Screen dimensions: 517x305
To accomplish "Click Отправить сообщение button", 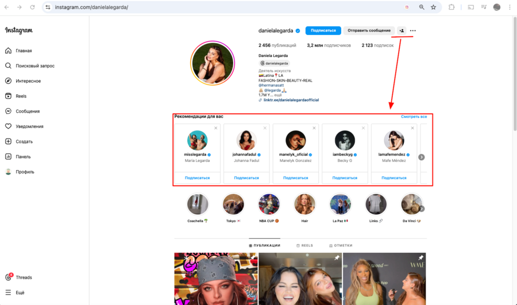I will [x=369, y=30].
